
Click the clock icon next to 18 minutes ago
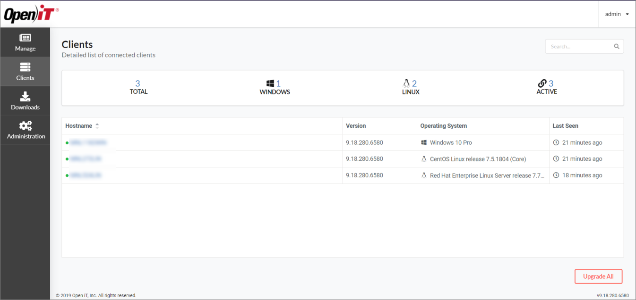[557, 175]
